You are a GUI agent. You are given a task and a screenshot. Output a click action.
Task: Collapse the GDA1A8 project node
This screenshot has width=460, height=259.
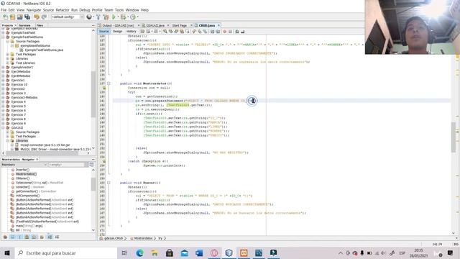tap(3, 128)
